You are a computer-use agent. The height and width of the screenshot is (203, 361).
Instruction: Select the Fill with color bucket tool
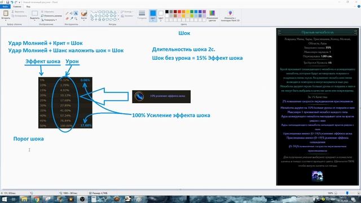click(72, 14)
